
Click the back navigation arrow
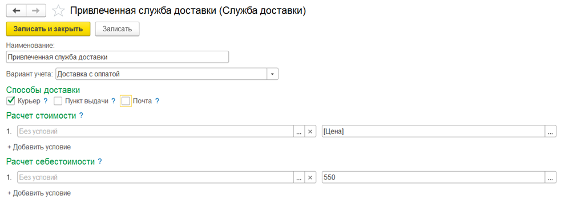point(17,11)
